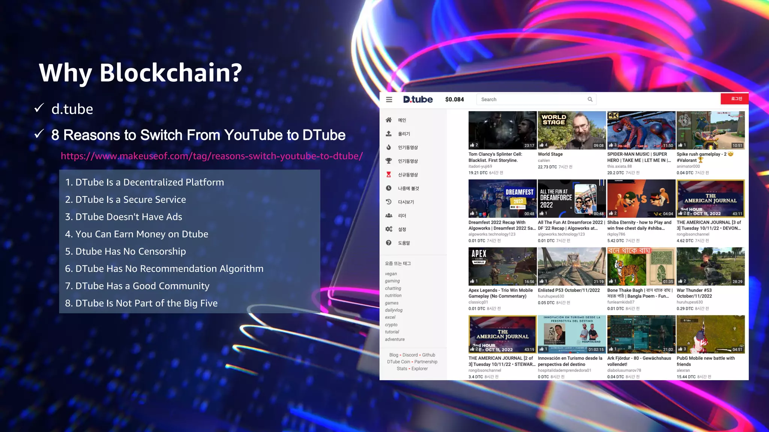The image size is (769, 432).
Task: Open the Stats footer link
Action: [402, 369]
